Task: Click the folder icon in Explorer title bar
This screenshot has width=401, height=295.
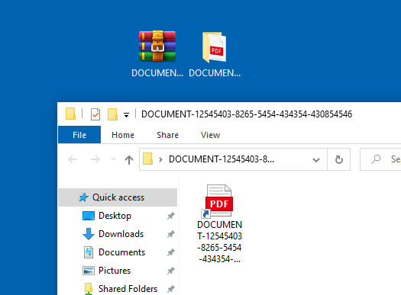Action: tap(70, 114)
